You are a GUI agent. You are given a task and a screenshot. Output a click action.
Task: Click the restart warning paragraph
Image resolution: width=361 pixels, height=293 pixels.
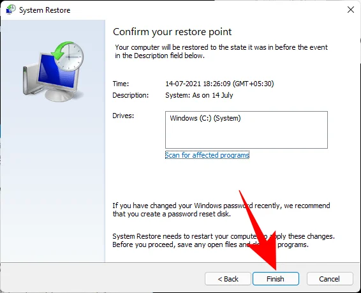(x=223, y=240)
